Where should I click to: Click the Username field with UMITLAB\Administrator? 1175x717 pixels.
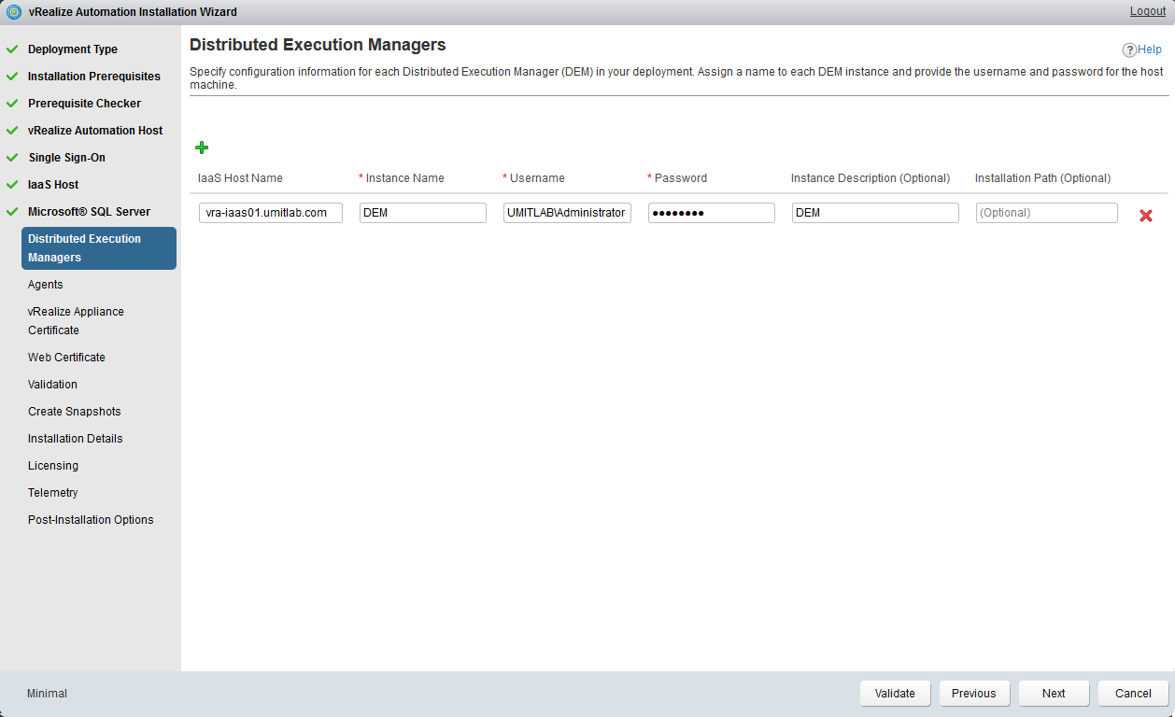coord(567,213)
